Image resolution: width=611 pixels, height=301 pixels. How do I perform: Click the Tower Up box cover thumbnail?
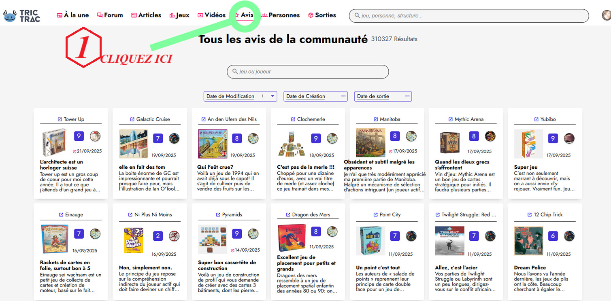tap(55, 143)
